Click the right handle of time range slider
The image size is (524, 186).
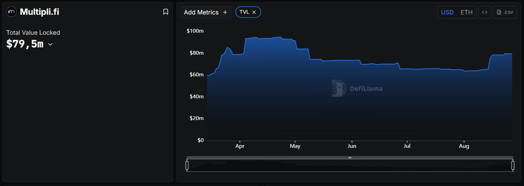pyautogui.click(x=513, y=165)
